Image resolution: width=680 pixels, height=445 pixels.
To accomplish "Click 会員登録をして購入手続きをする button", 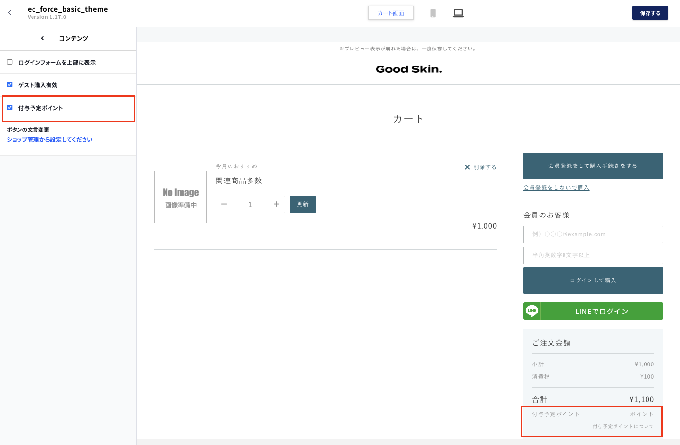I will 593,166.
